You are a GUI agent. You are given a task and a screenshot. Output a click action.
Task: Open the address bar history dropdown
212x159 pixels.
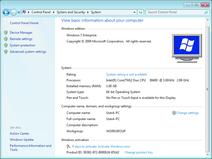pos(134,12)
